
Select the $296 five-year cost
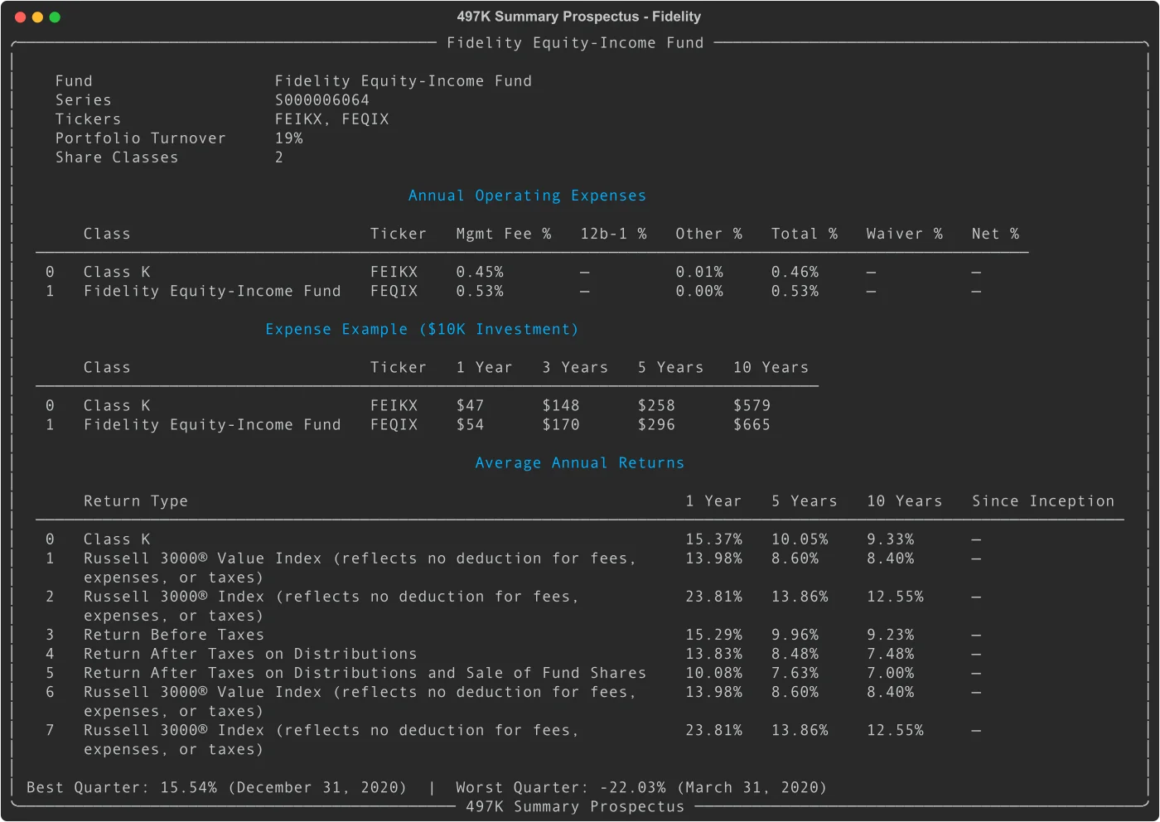pos(656,424)
